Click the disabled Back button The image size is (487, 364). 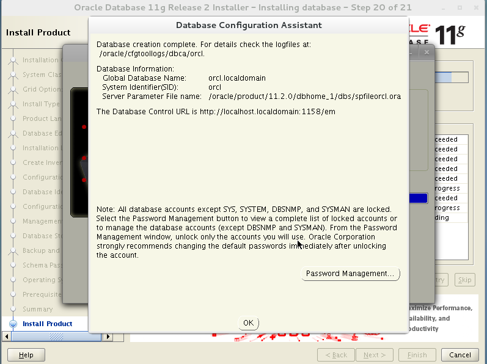[x=335, y=355]
